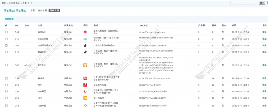Click the URL https://www.ixigua.com/
This screenshot has width=268, height=108.
coord(152,32)
